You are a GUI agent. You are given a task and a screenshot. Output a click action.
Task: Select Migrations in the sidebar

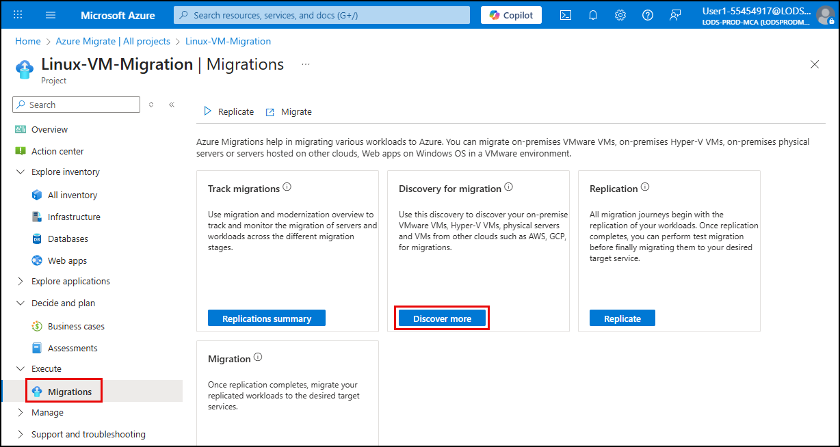pyautogui.click(x=70, y=392)
